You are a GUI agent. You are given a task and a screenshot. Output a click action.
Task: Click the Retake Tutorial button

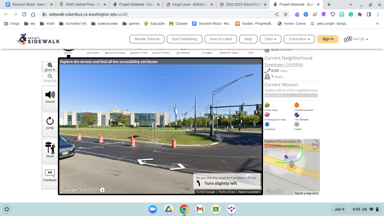[147, 39]
